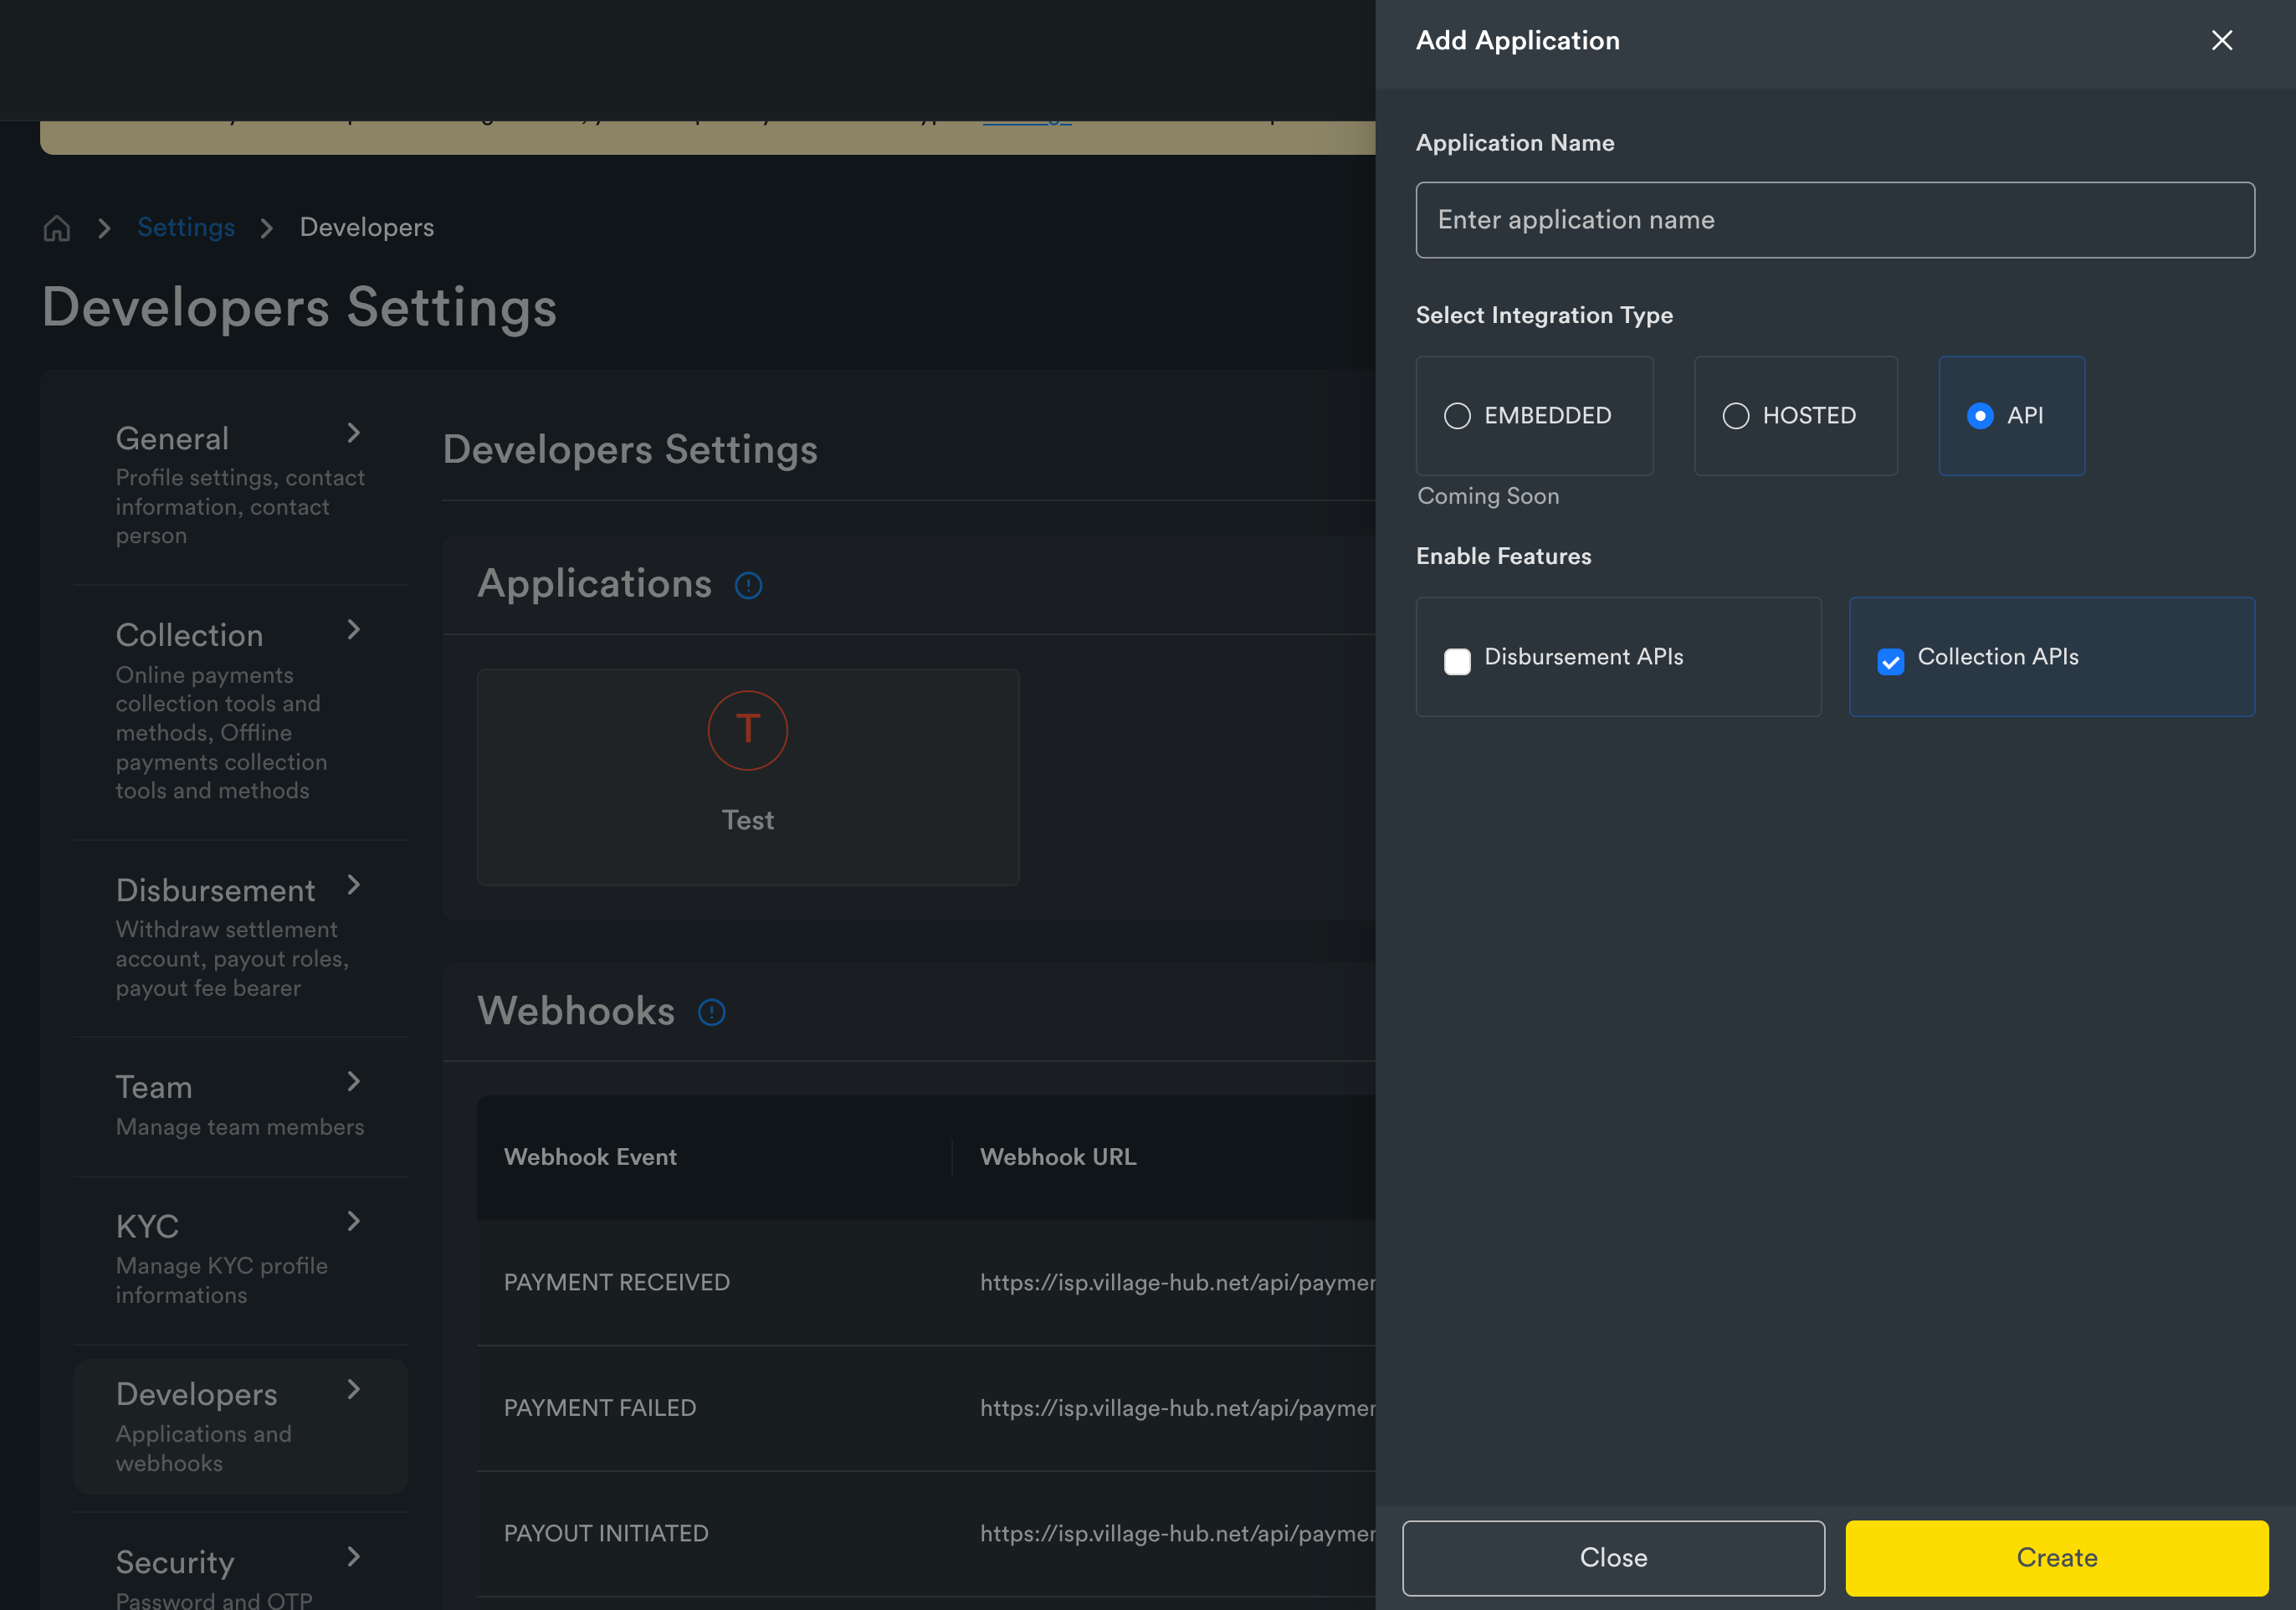The height and width of the screenshot is (1610, 2296).
Task: Click the Developers breadcrumb text
Action: pos(367,227)
